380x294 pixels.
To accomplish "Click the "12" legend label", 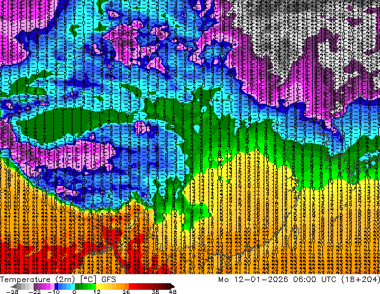I will 97,292.
